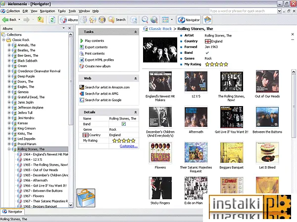This screenshot has width=297, height=222.
Task: Open the Let It Bleed album cover
Action: 267,152
